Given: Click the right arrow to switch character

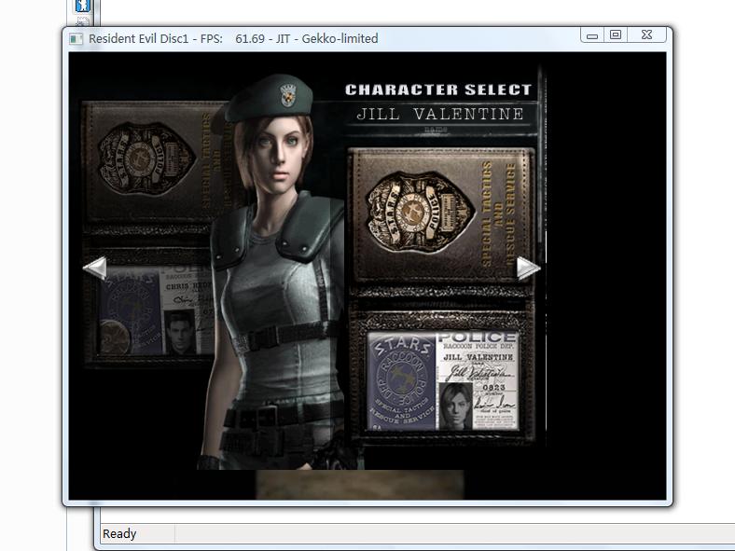Looking at the screenshot, I should 528,269.
